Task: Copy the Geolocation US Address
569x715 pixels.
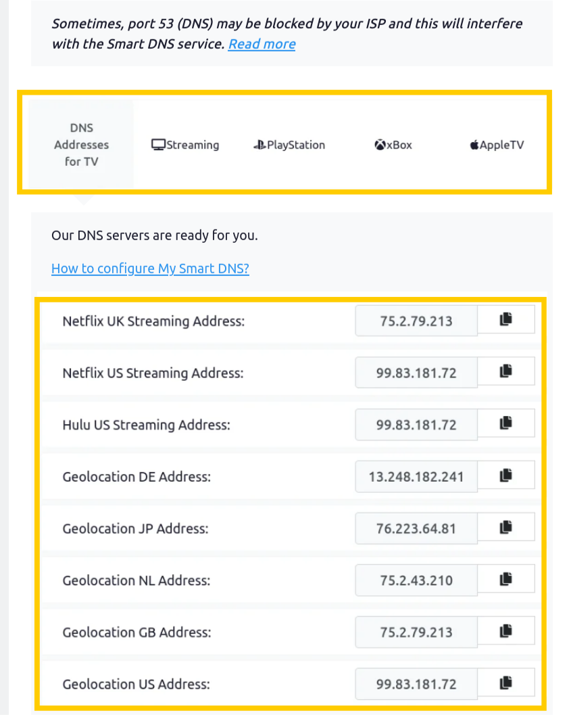Action: [x=505, y=683]
